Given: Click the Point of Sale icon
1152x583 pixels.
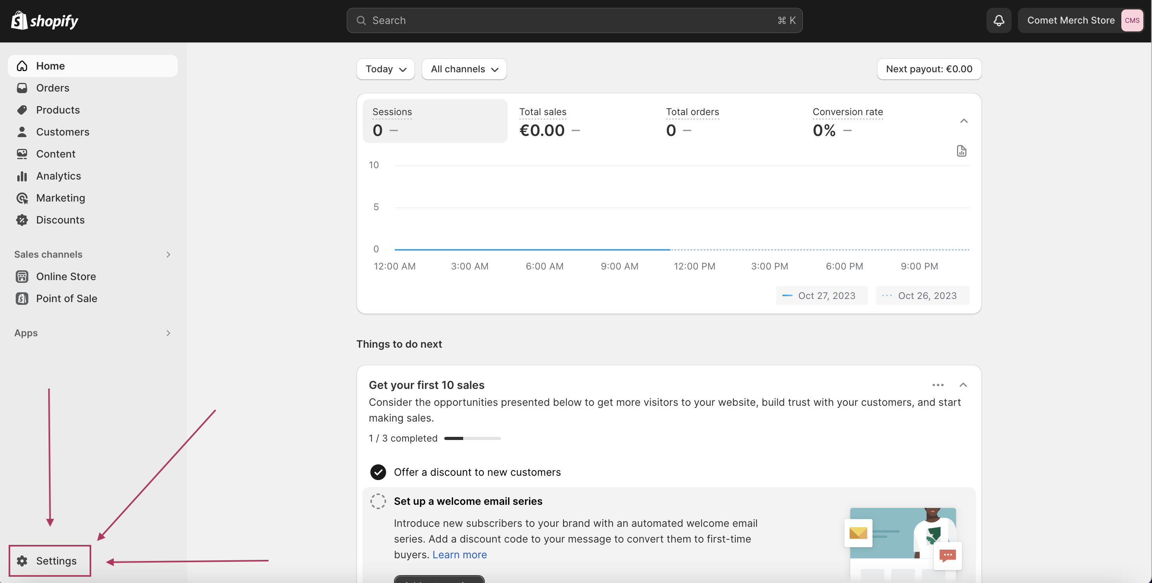Looking at the screenshot, I should pyautogui.click(x=22, y=299).
